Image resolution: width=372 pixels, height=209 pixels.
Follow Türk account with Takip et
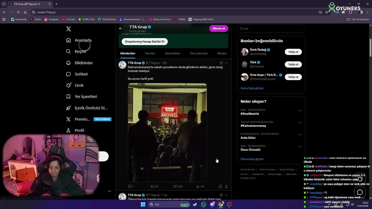coord(293,64)
